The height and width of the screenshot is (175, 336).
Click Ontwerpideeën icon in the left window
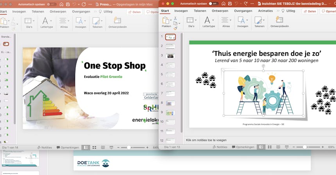tap(117, 20)
